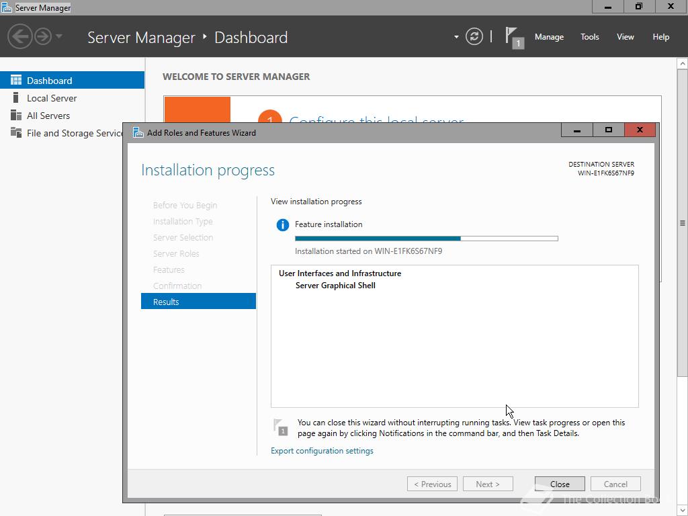
Task: Click the Dashboard grid icon in the sidebar
Action: (x=16, y=80)
